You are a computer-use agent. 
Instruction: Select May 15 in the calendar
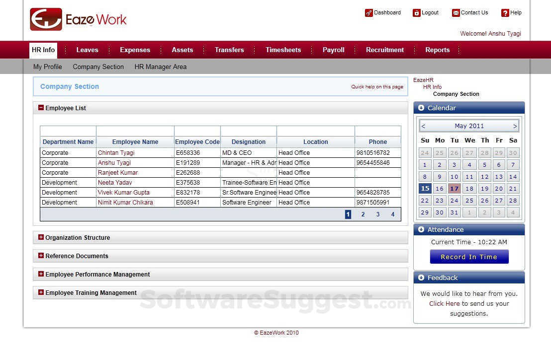tap(425, 188)
